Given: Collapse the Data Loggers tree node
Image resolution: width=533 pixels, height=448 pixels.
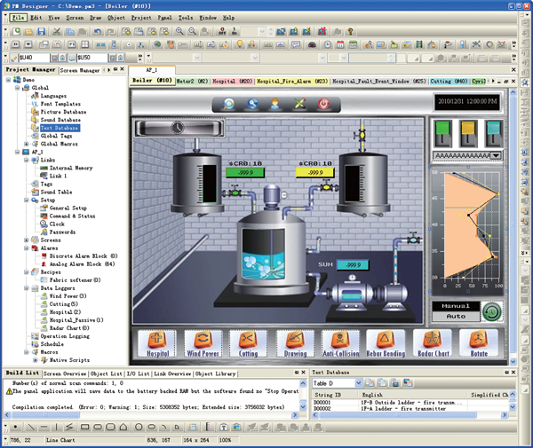Looking at the screenshot, I should pos(26,288).
